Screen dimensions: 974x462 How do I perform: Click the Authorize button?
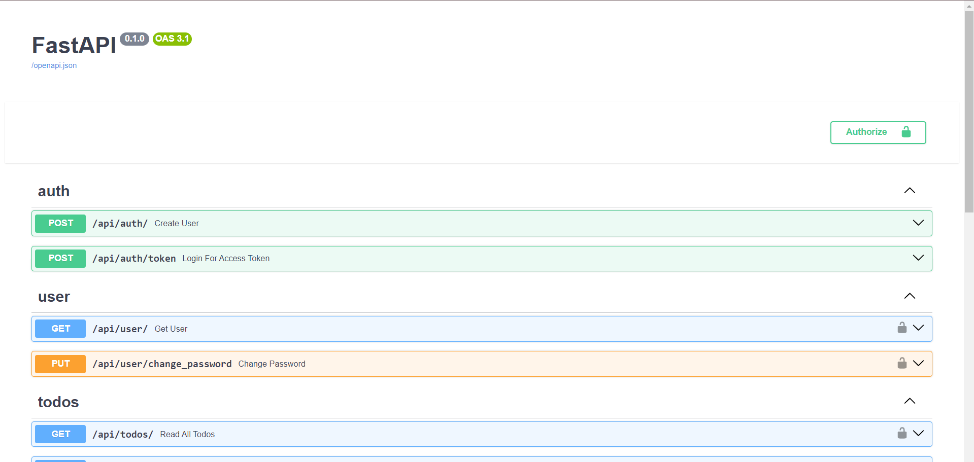pyautogui.click(x=878, y=132)
